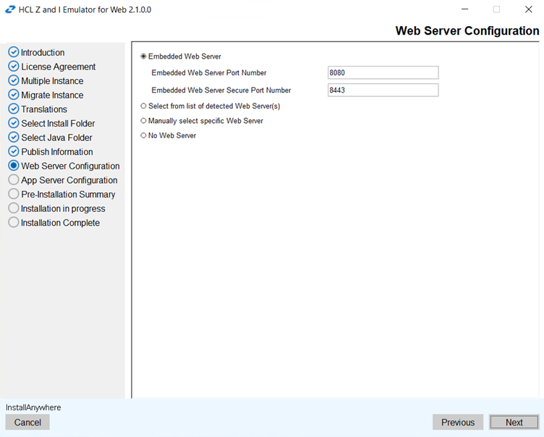Click the Select Java Folder step label
This screenshot has height=437, width=544.
coord(56,137)
